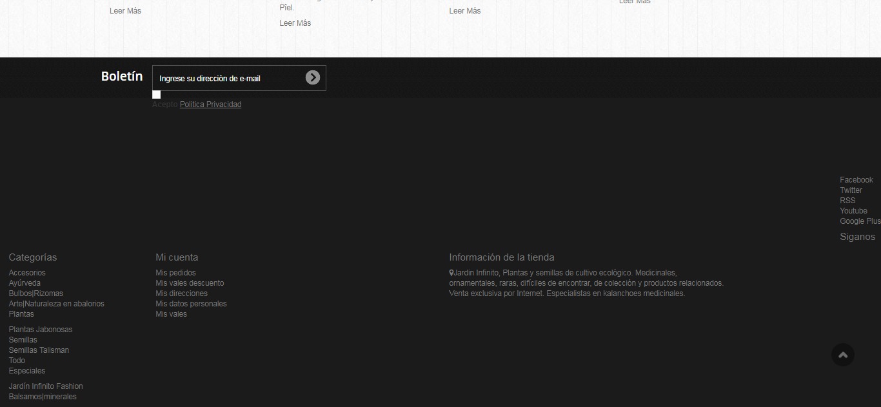
Task: Select the Todo category link
Action: pos(17,361)
